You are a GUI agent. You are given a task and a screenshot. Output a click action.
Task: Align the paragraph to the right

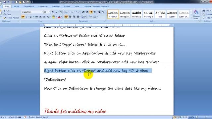coord(74,17)
